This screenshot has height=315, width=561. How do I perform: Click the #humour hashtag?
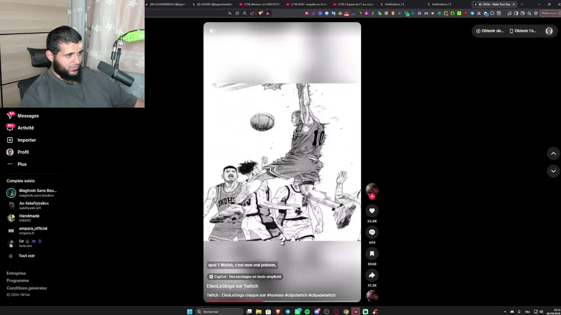pyautogui.click(x=275, y=295)
